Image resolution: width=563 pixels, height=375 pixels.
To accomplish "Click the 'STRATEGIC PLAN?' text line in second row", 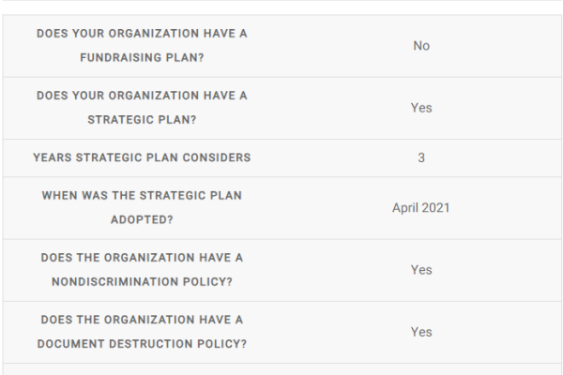I will [142, 119].
